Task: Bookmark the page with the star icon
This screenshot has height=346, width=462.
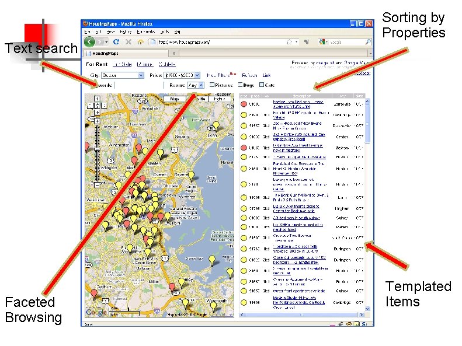Action: [289, 42]
